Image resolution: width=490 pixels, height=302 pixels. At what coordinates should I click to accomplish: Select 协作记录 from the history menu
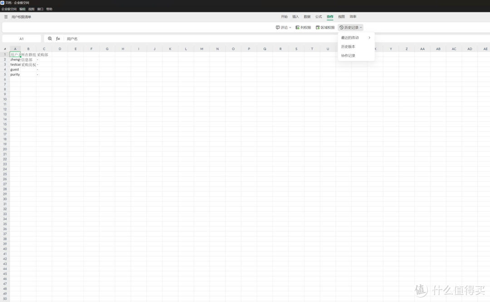[x=348, y=56]
